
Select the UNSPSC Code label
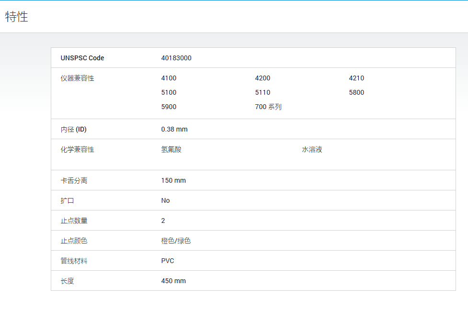[x=82, y=58]
